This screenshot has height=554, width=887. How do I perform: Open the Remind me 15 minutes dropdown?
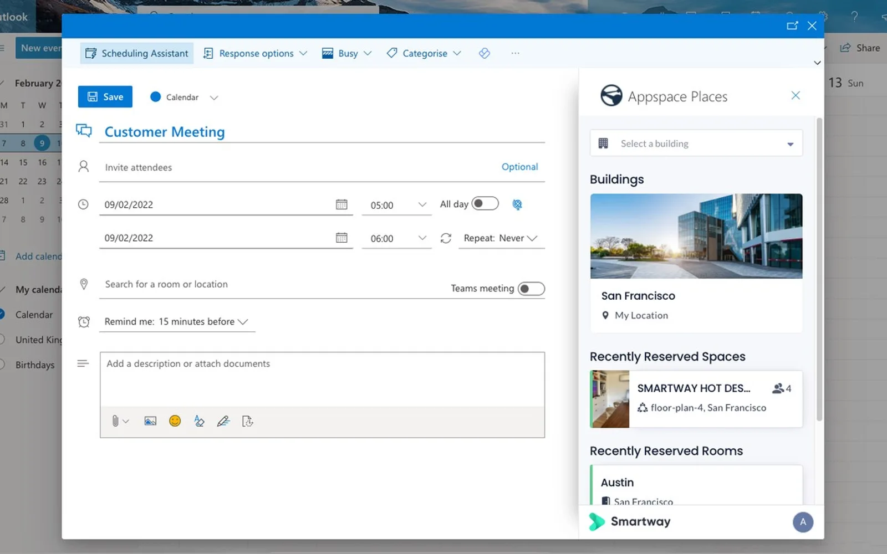[x=176, y=321]
